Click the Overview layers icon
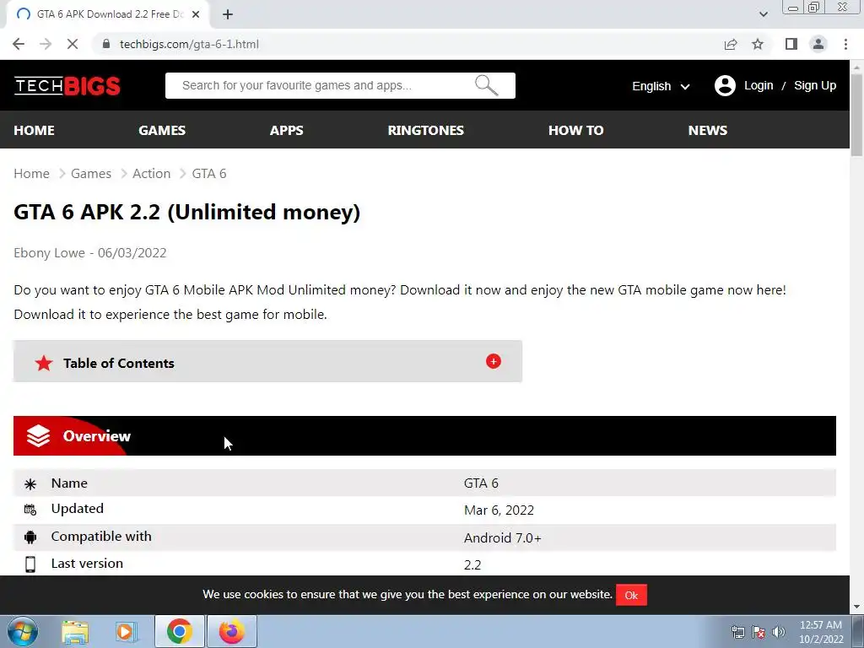The image size is (864, 648). pyautogui.click(x=39, y=436)
